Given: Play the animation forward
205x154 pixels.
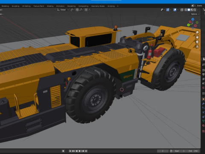Looking at the screenshot, I should pyautogui.click(x=80, y=151).
